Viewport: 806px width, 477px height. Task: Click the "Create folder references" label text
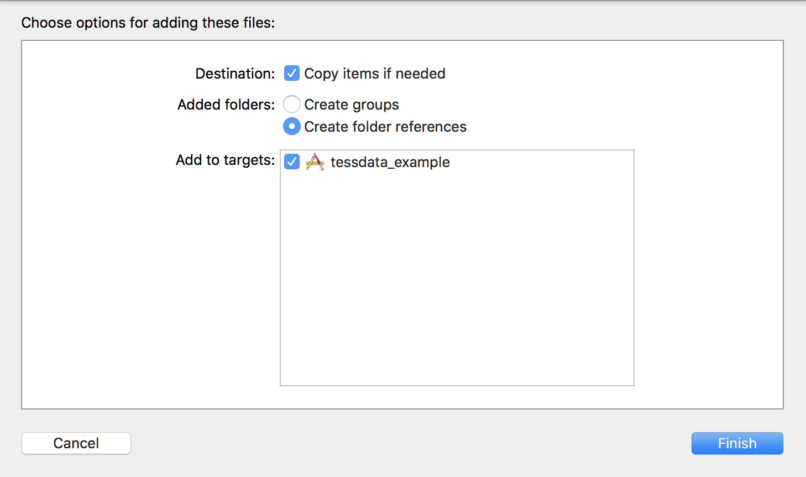[385, 127]
